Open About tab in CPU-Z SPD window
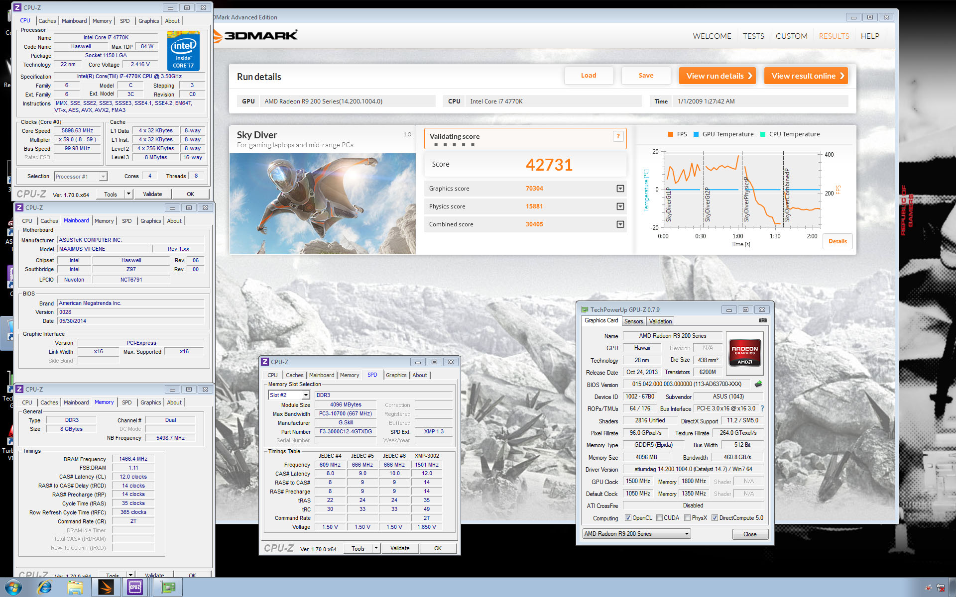This screenshot has height=597, width=956. [x=420, y=375]
